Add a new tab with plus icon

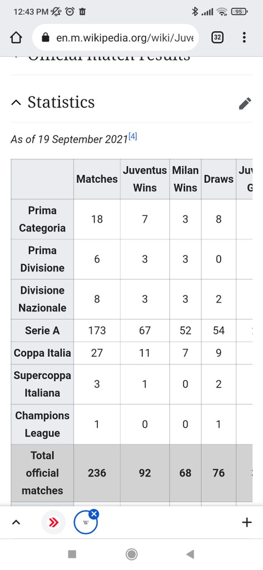(x=247, y=523)
